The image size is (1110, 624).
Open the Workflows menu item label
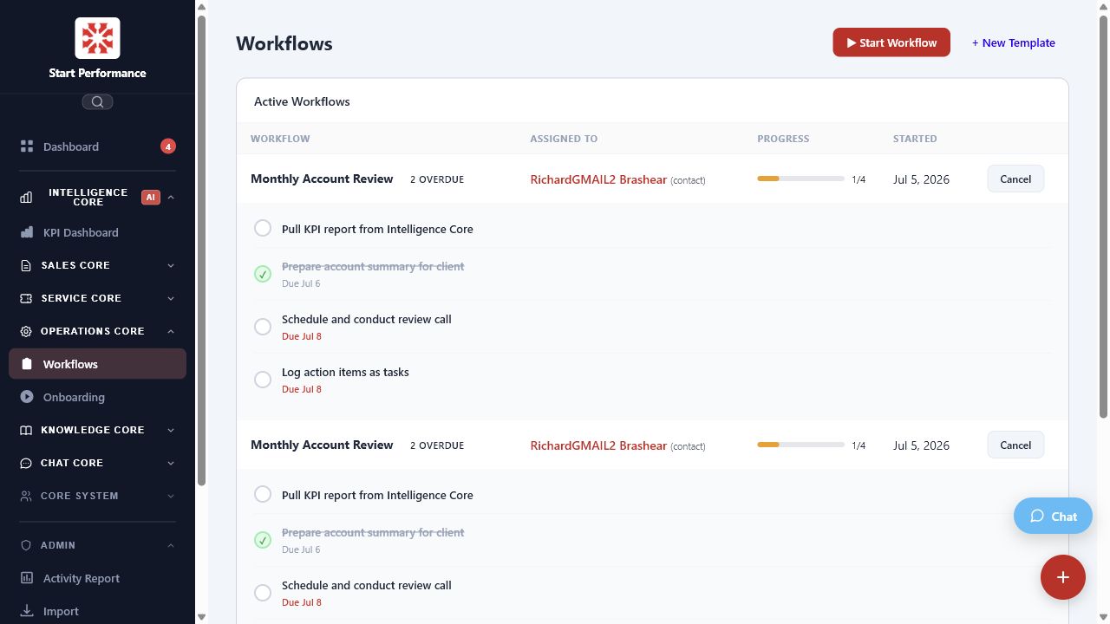(70, 364)
